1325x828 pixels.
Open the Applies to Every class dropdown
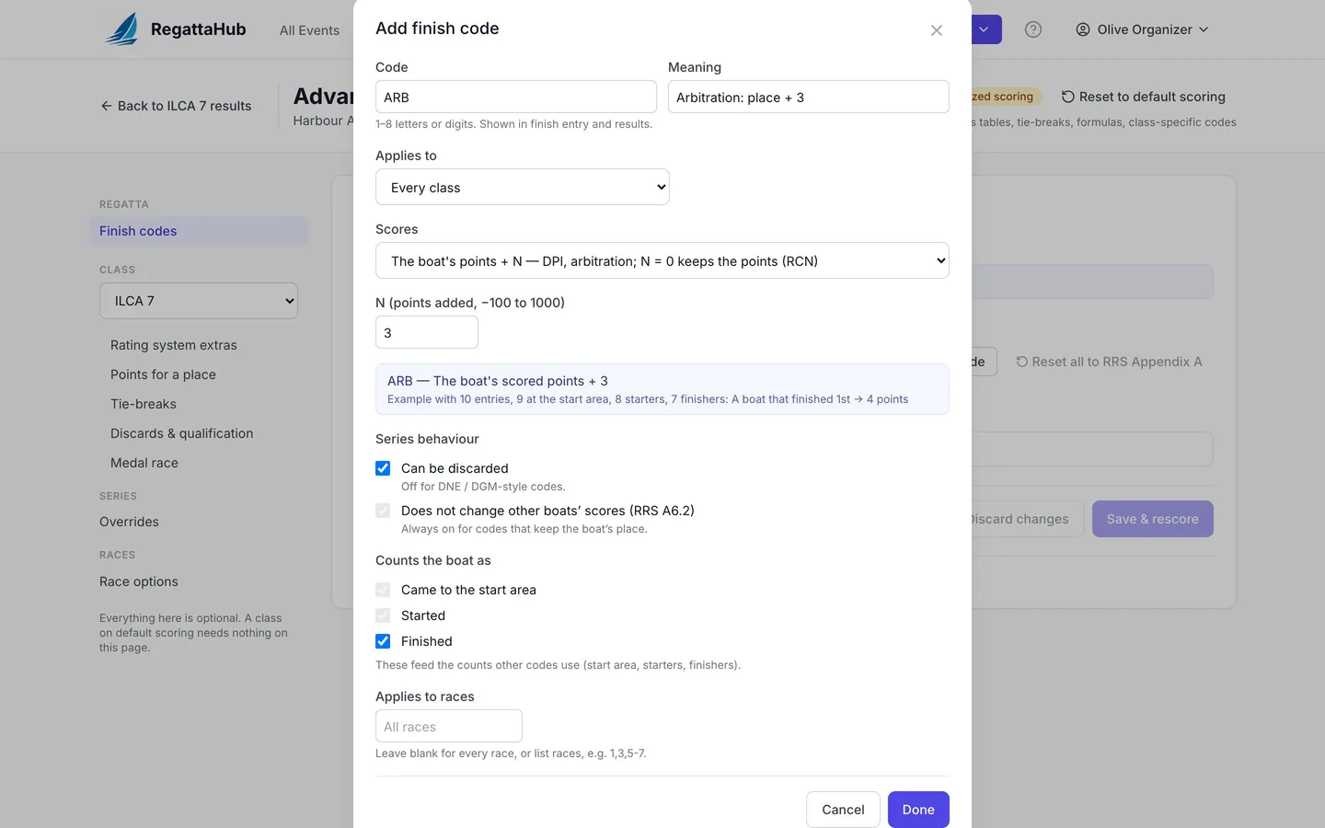tap(523, 187)
